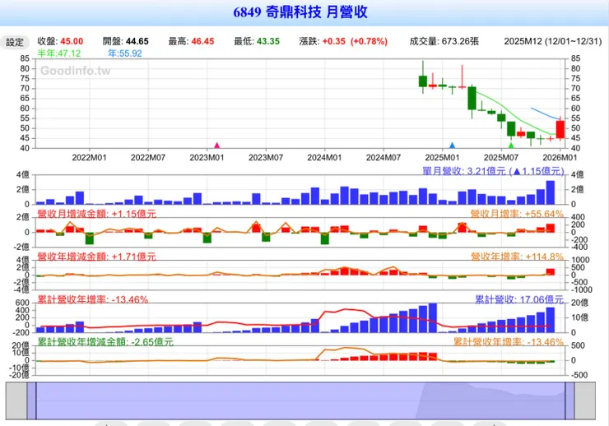
Task: Click the 2022M01 axis label
Action: tap(89, 158)
